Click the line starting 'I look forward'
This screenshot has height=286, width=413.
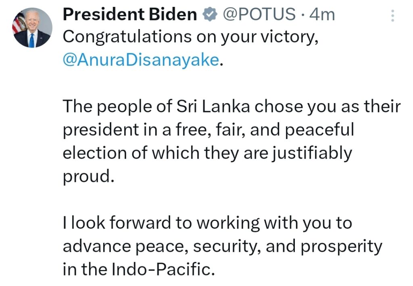coord(208,224)
